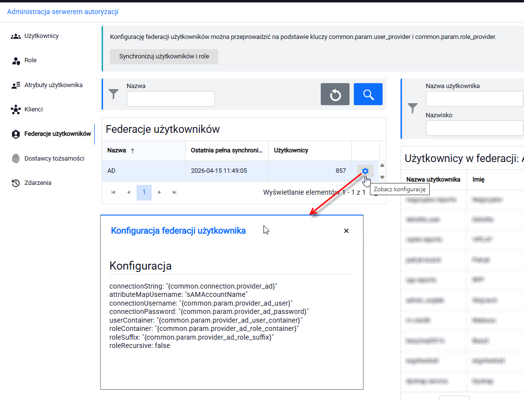Focus the Nazwisko filter input field
This screenshot has width=524, height=400.
[474, 128]
